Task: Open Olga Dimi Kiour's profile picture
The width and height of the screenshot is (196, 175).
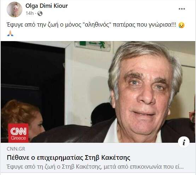Action: pyautogui.click(x=15, y=10)
